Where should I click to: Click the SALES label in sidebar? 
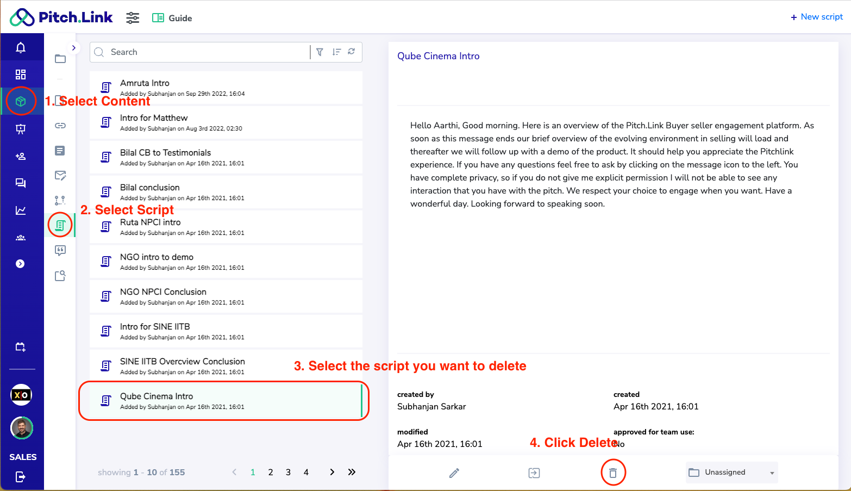coord(23,457)
